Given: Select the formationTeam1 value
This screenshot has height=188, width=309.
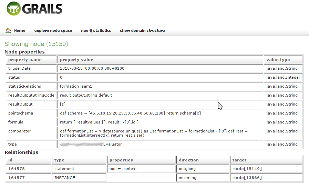Looking at the screenshot, I should click(76, 86).
